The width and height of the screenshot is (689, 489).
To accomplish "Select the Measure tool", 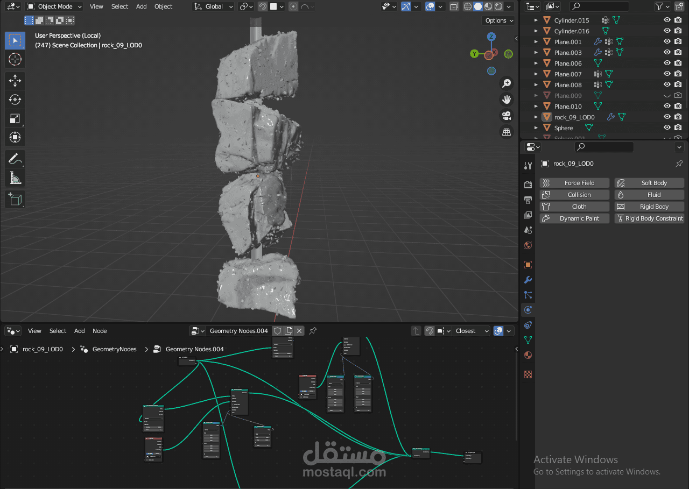I will pyautogui.click(x=15, y=178).
